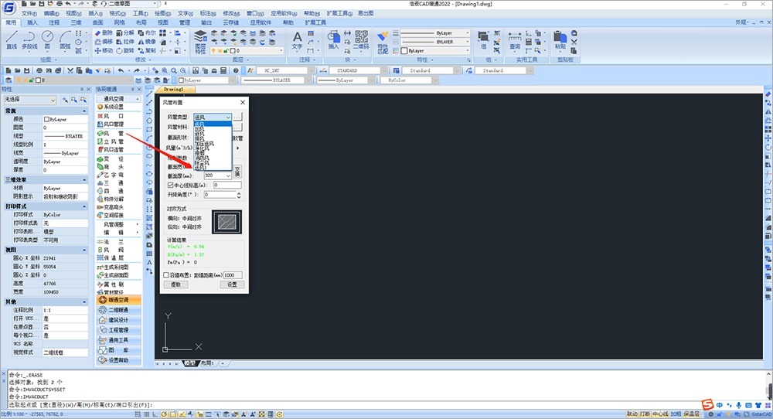The width and height of the screenshot is (773, 419).
Task: Click the 设置 button in dialog
Action: (x=231, y=284)
